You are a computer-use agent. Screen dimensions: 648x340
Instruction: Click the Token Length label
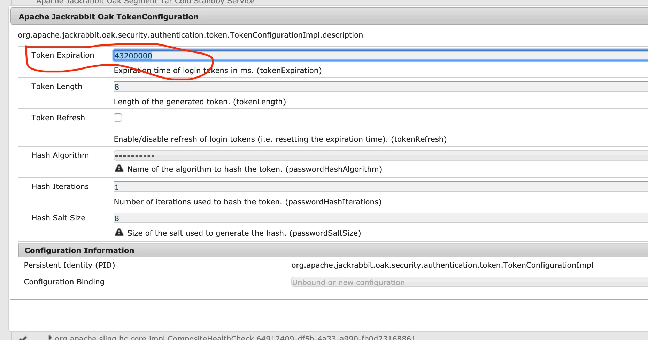57,86
